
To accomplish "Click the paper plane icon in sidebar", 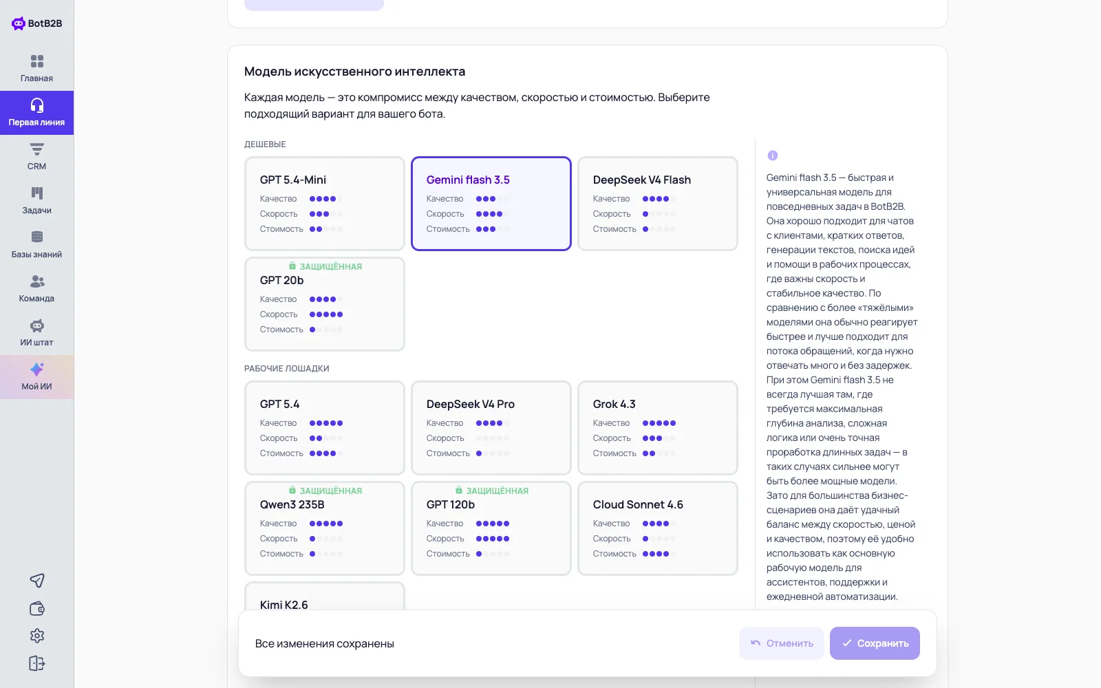I will pyautogui.click(x=37, y=581).
